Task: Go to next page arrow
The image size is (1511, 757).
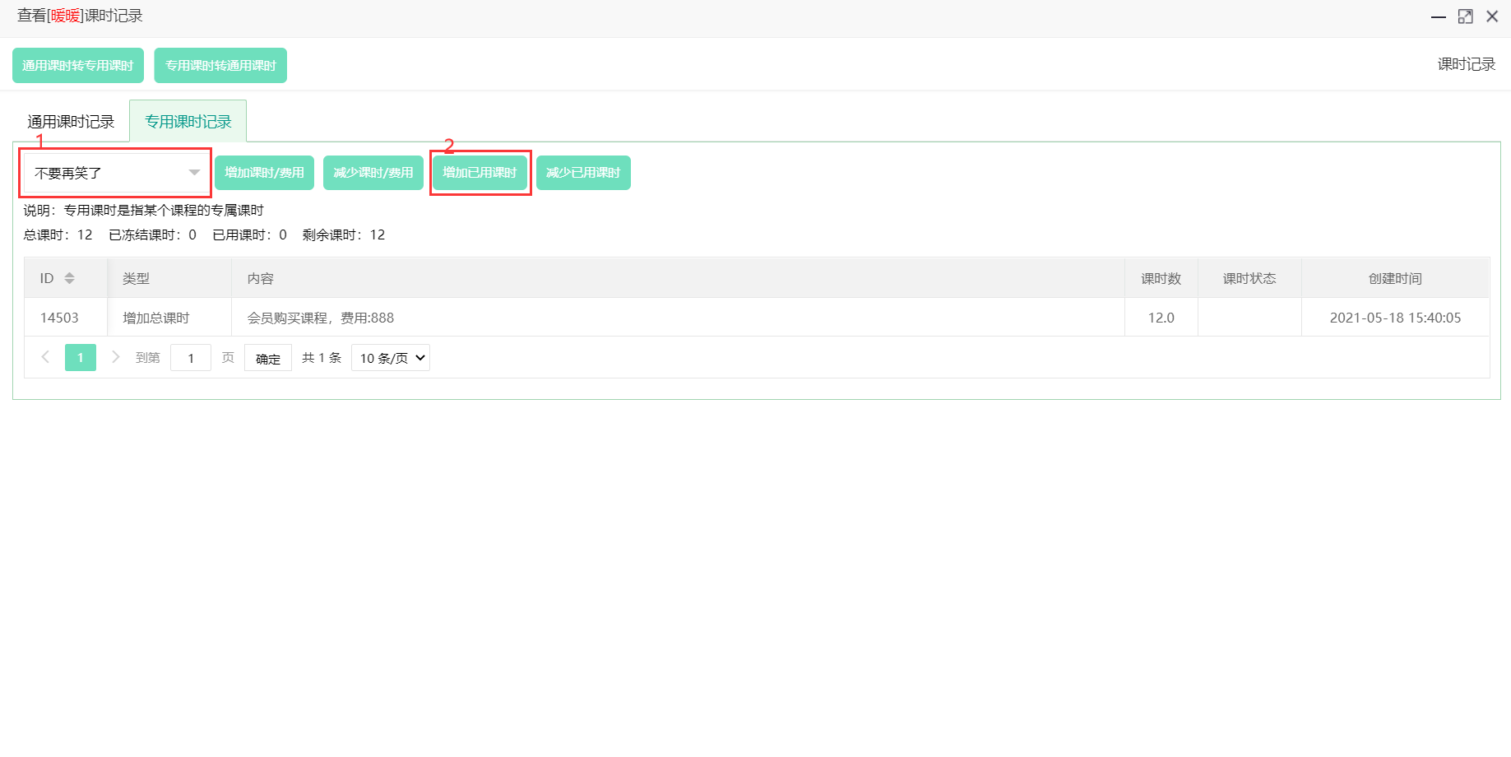Action: tap(116, 357)
